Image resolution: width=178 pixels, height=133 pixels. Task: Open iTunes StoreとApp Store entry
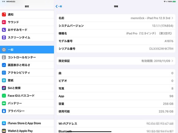(x=27, y=123)
